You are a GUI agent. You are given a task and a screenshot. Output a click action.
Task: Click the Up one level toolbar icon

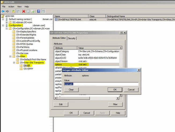(x=13, y=11)
